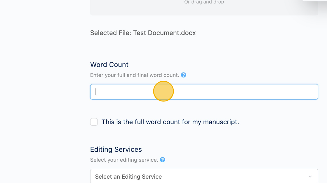Open the Editing Services help question-mark icon
This screenshot has height=183, width=327.
[x=162, y=160]
